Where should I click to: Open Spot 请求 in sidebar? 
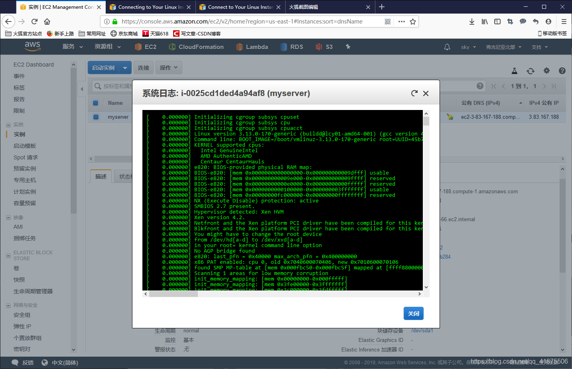pyautogui.click(x=26, y=157)
